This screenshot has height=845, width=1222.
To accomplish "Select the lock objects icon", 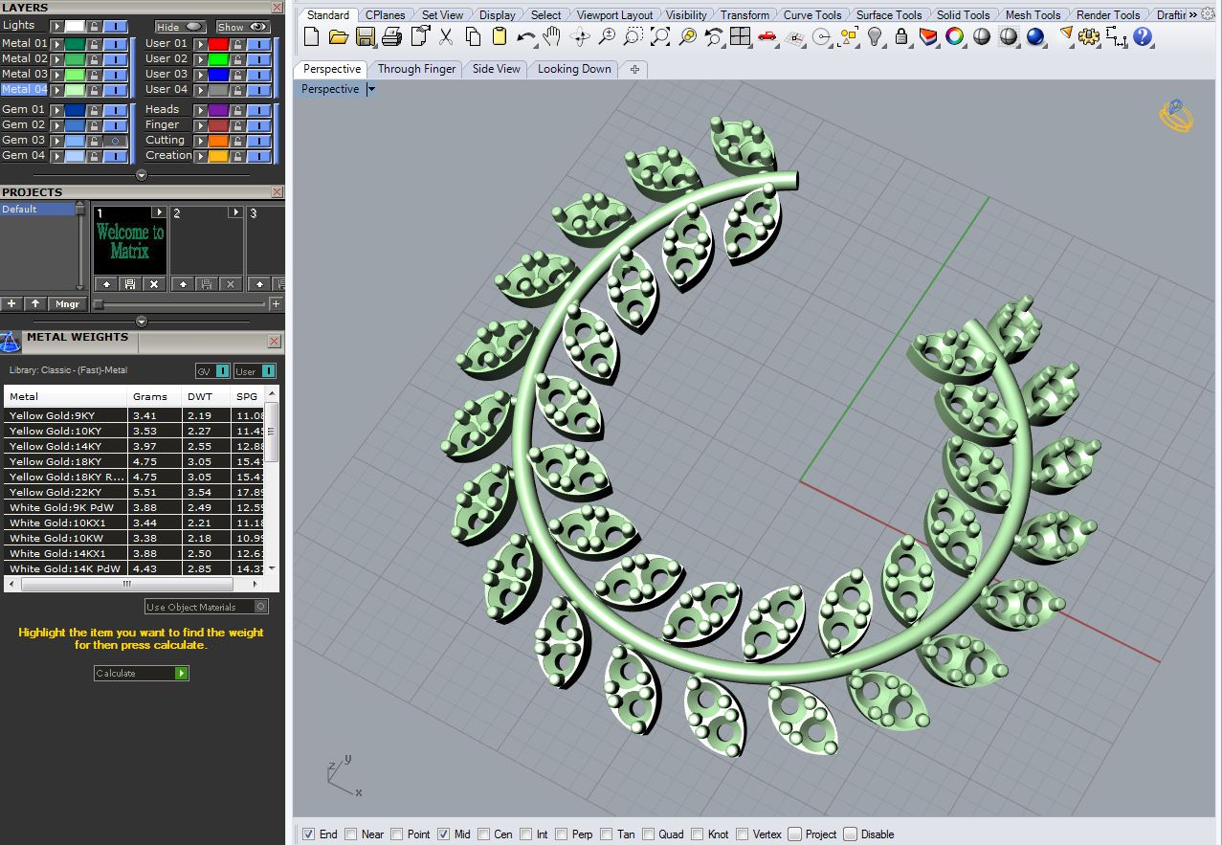I will click(x=900, y=35).
